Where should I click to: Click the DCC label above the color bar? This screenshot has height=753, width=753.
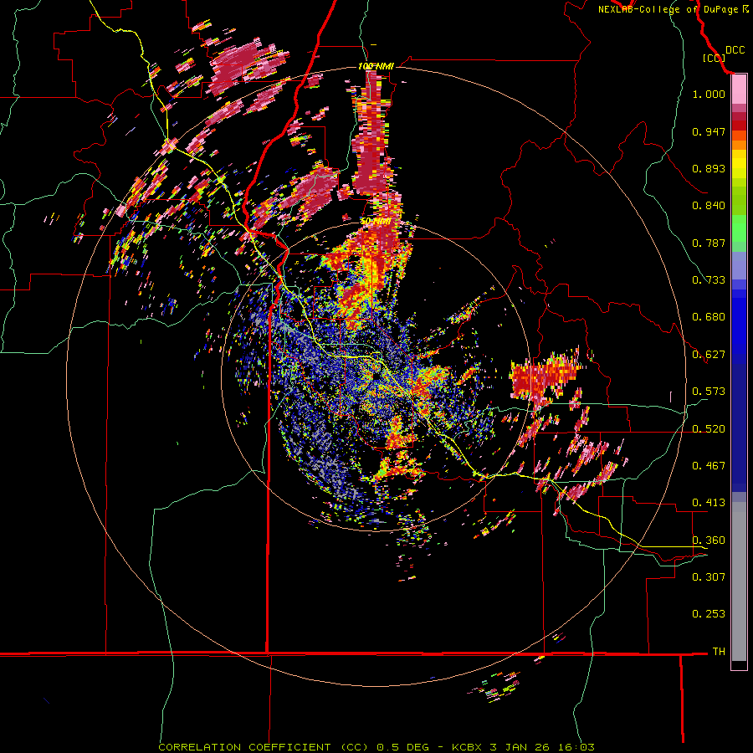[735, 49]
